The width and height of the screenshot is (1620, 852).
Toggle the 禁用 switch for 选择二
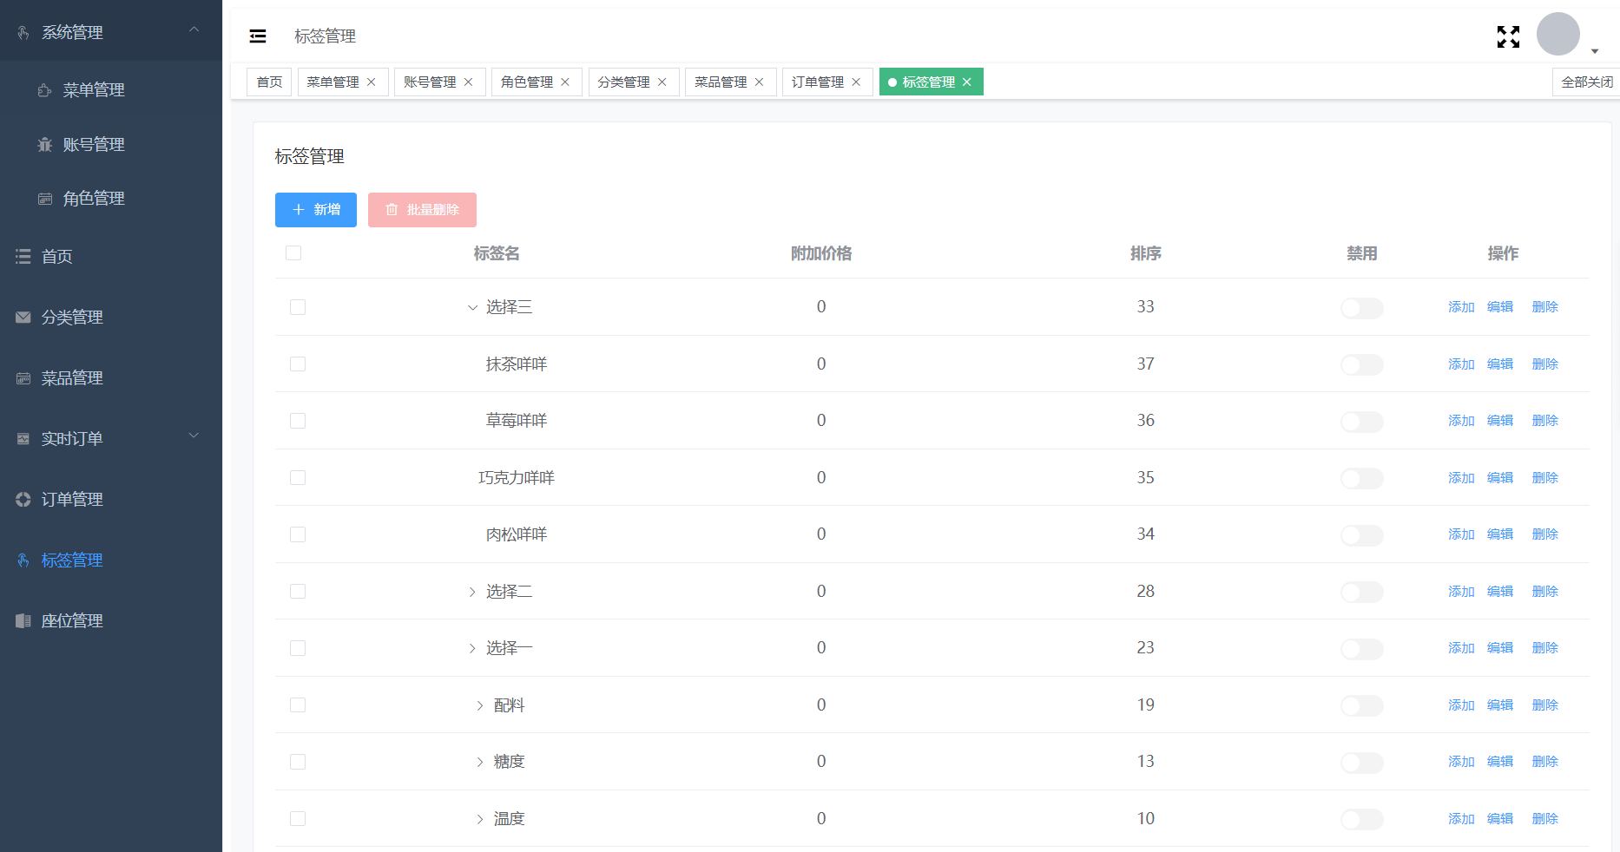pyautogui.click(x=1362, y=592)
